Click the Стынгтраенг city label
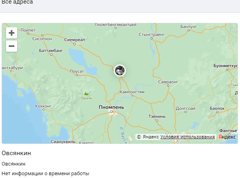Screen dimensions: 240x178 point(151,34)
